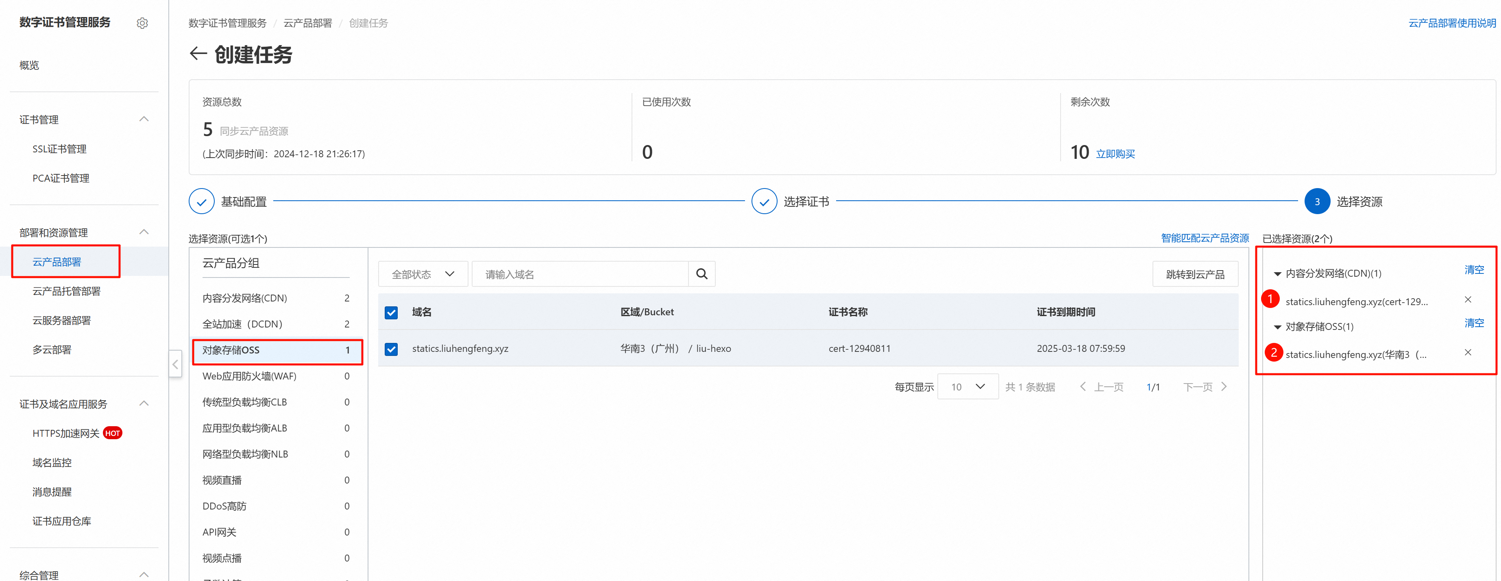
Task: Click the 跳转到云产品 button
Action: click(x=1195, y=273)
